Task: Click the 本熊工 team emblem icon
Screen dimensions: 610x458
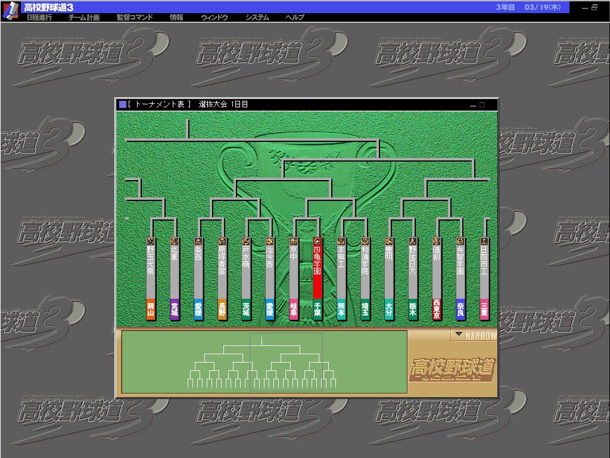Action: (341, 241)
